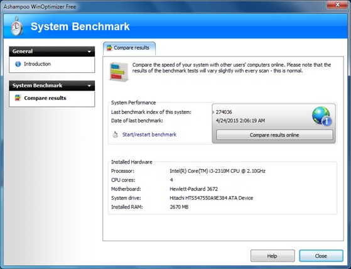This screenshot has height=269, width=351.
Task: Click the small stopwatch icon beside Start/restart benchmark
Action: click(116, 134)
